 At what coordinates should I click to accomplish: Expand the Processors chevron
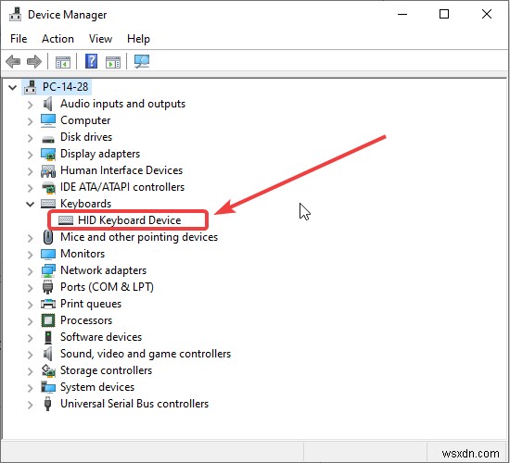click(31, 321)
